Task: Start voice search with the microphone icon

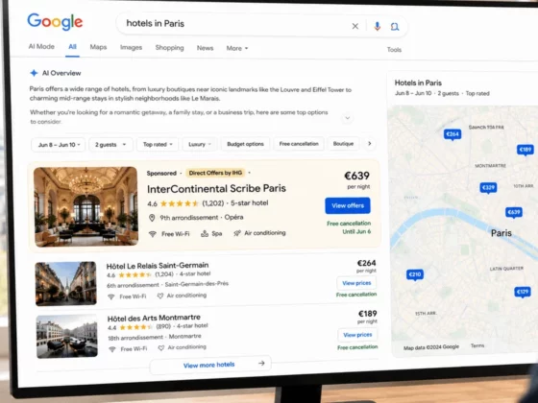Action: pyautogui.click(x=377, y=27)
